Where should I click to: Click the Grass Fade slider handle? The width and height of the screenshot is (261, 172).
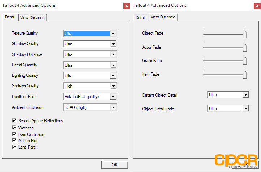(245, 61)
